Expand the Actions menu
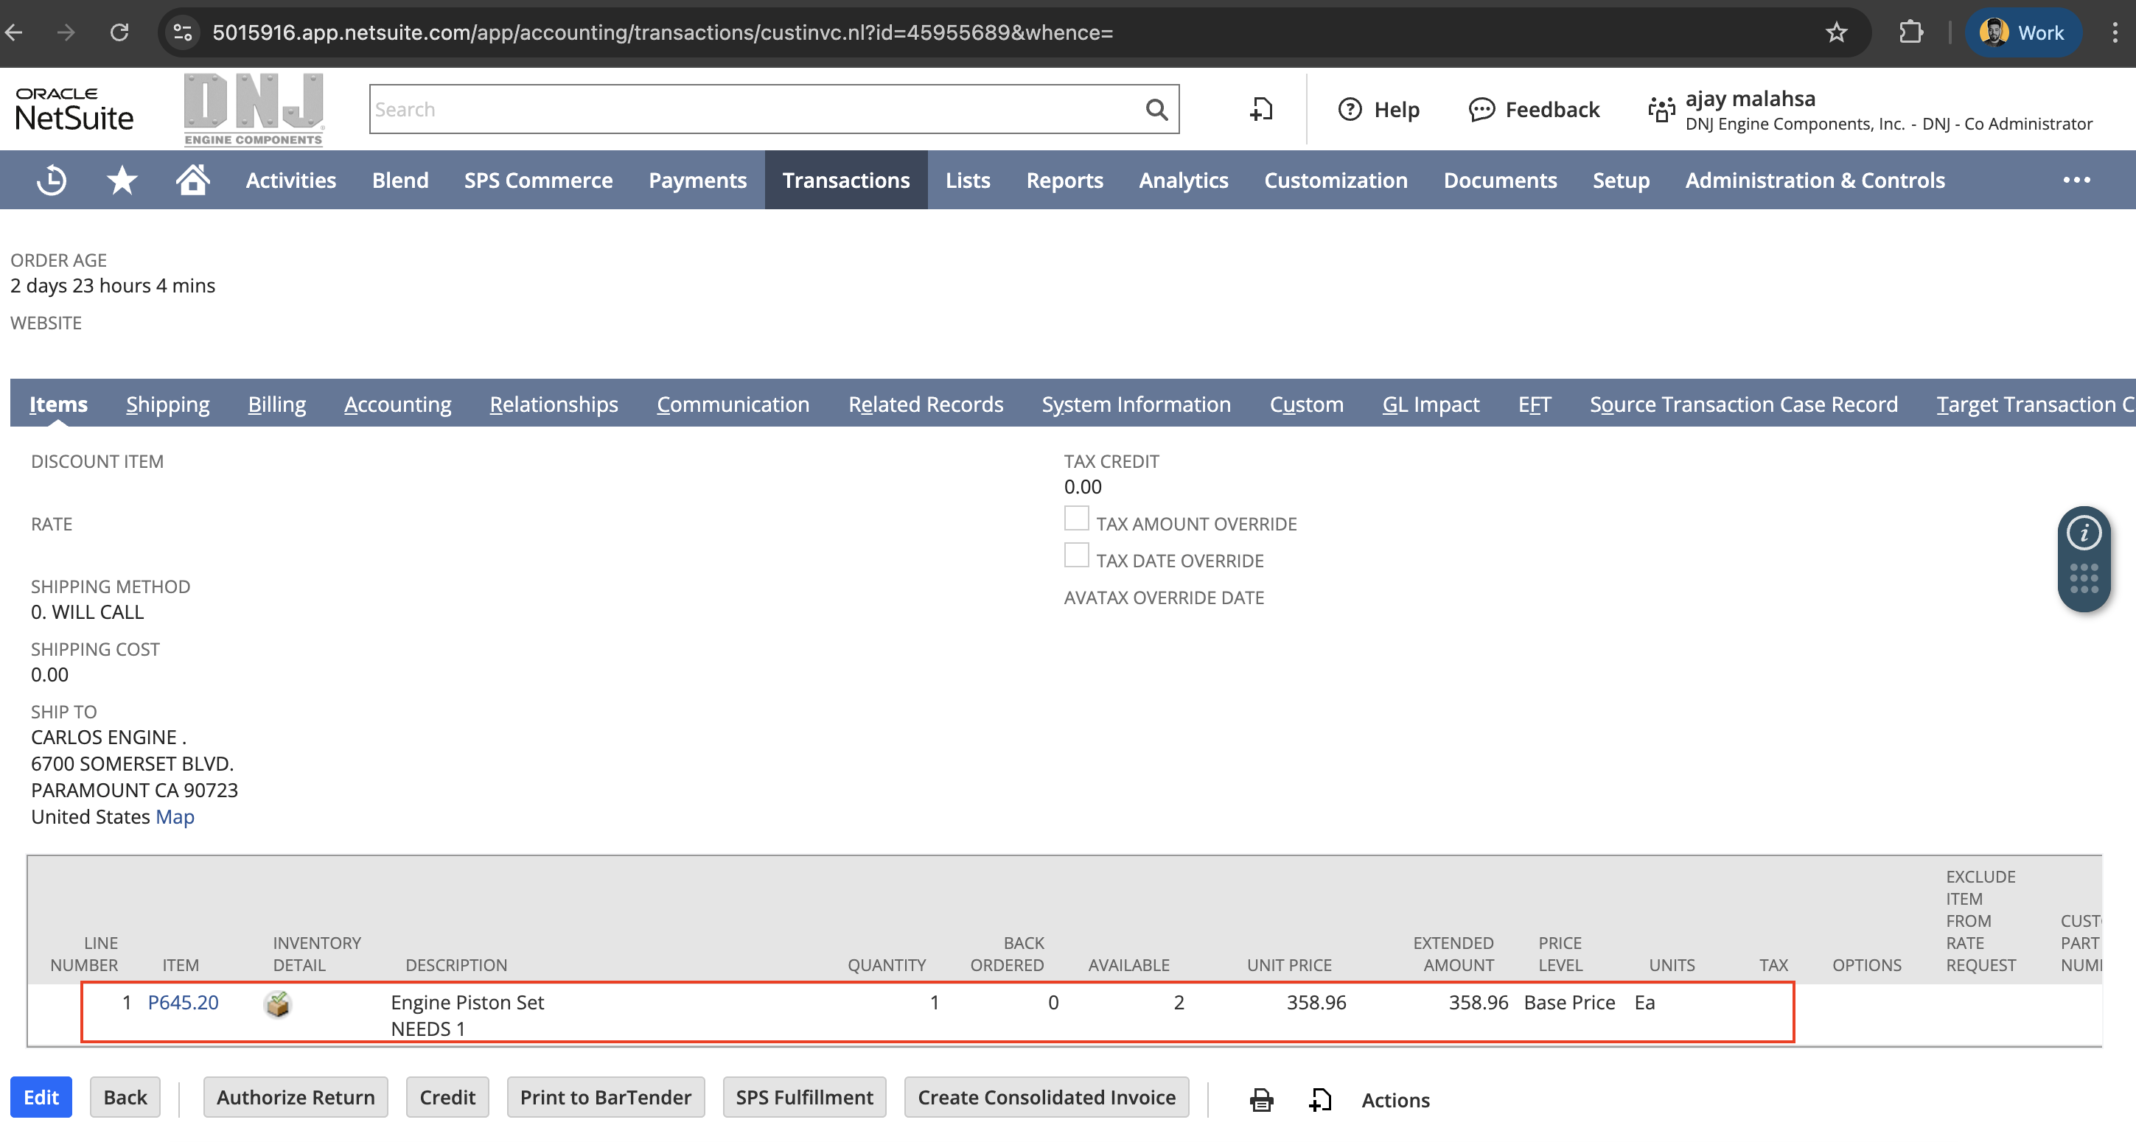This screenshot has height=1142, width=2136. coord(1395,1100)
